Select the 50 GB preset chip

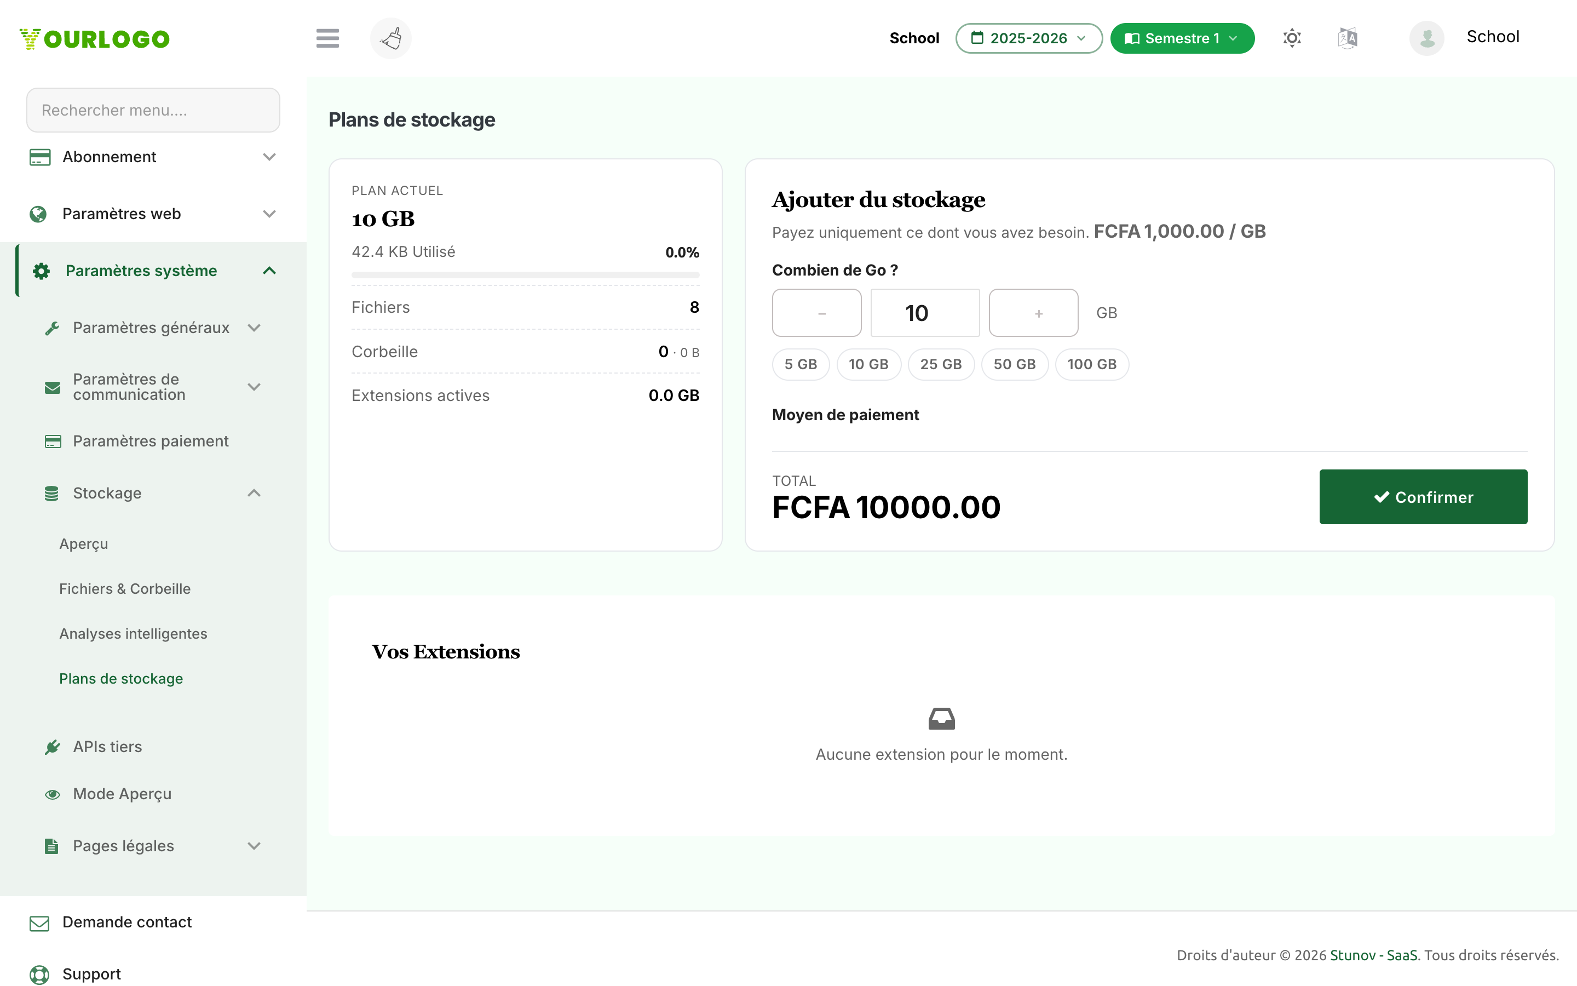pos(1014,364)
